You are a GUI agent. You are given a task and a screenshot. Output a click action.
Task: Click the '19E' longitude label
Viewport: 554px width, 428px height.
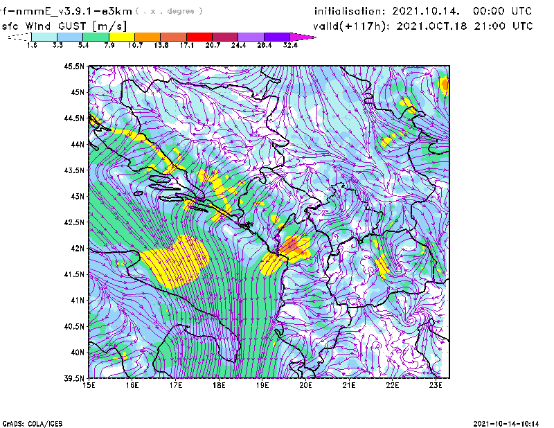[x=262, y=385]
